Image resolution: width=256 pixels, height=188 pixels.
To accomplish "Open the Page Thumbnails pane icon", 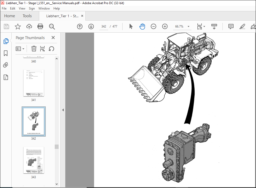I will (6, 41).
